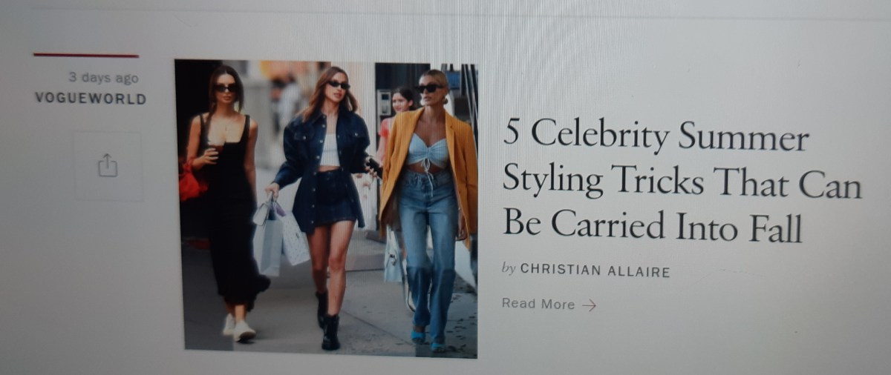Click the 'Be Carried Into Fall' headline line
This screenshot has height=375, width=891.
point(652,225)
